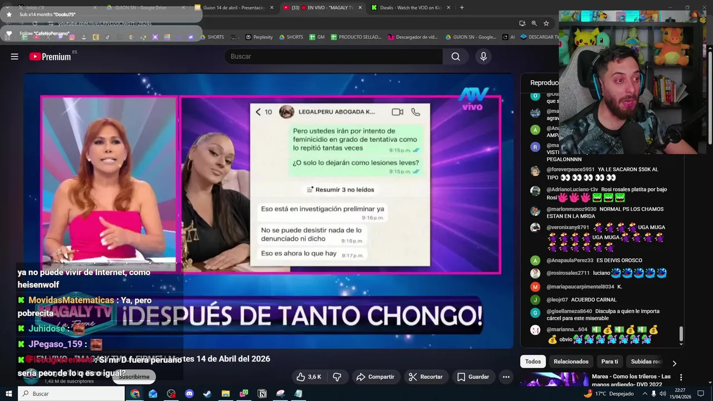Expand more filter chips with right arrow

point(674,363)
